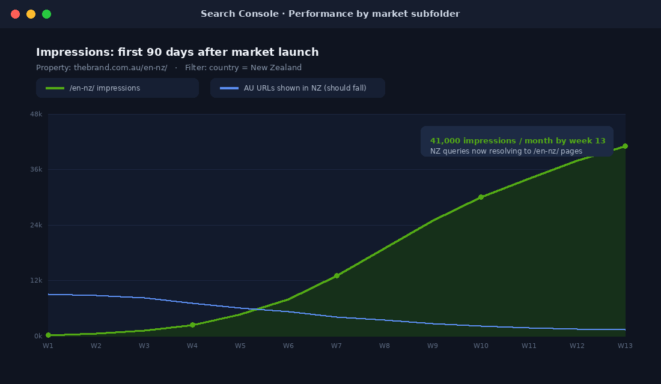Click the Property thebrand.com.au/en-nz/ text
661x384 pixels.
point(102,67)
